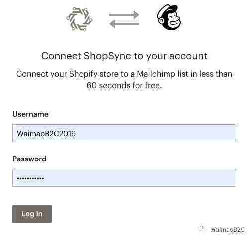The height and width of the screenshot is (239, 252).
Task: Click the Mailchimp monkey logo
Action: [x=168, y=17]
